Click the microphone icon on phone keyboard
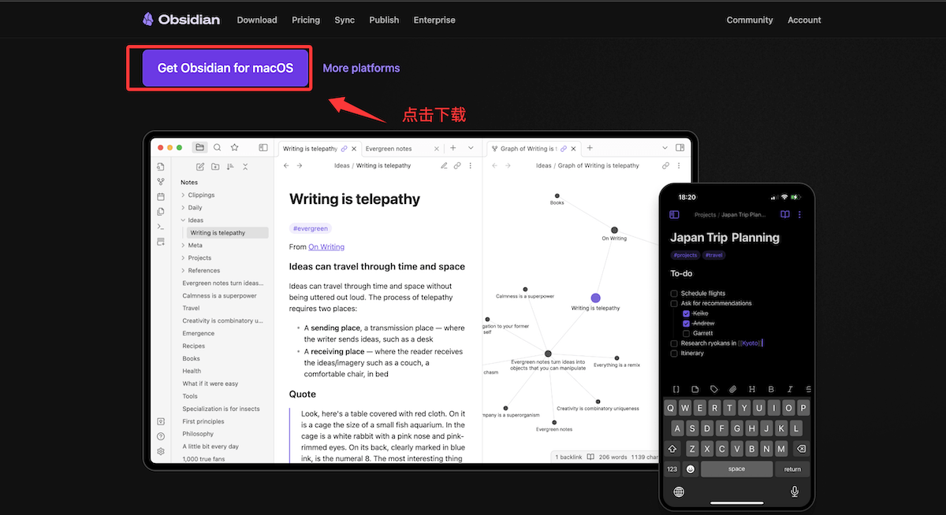 (795, 491)
